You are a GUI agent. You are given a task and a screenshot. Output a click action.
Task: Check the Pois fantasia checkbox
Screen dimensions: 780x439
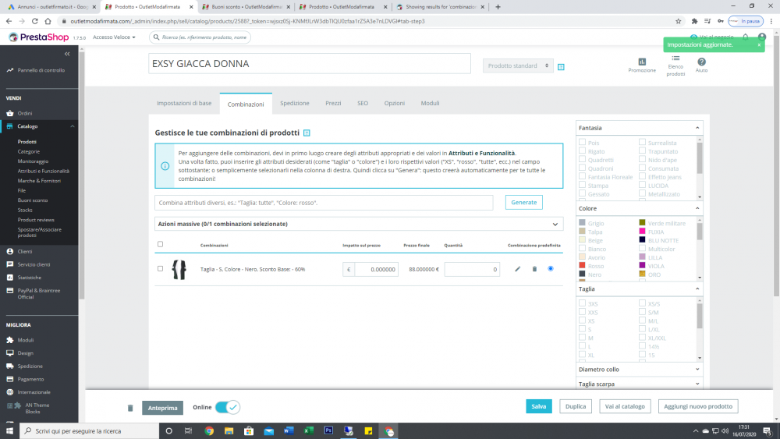[x=582, y=142]
